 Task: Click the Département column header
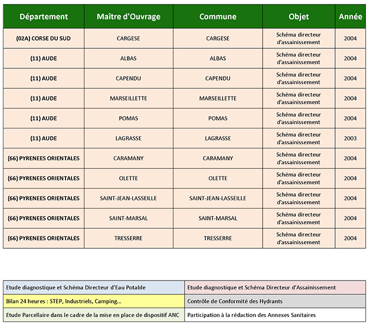(x=44, y=17)
